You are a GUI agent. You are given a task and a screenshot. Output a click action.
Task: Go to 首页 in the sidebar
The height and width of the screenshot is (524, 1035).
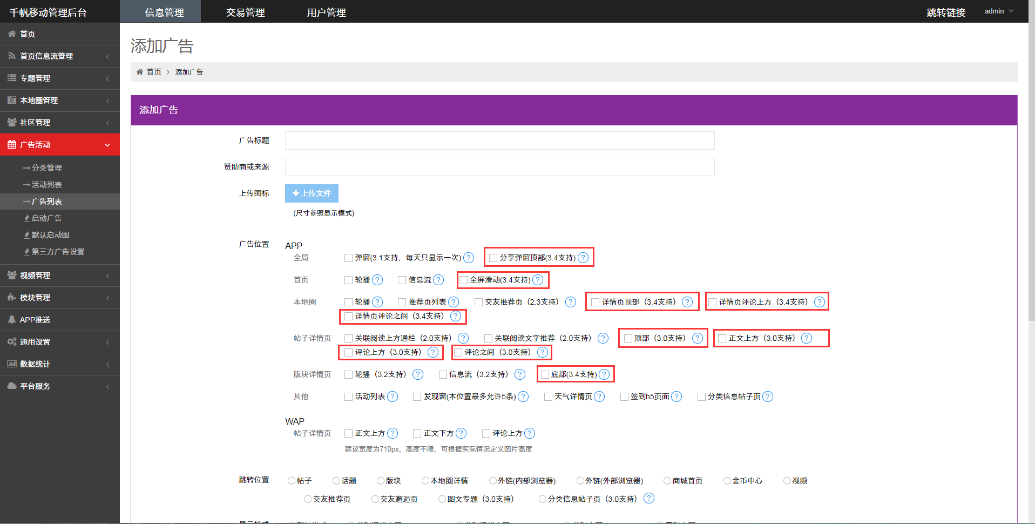[60, 34]
